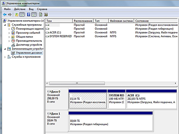Sort by the Файловая система column header
The width and height of the screenshot is (179, 134).
pos(121,21)
